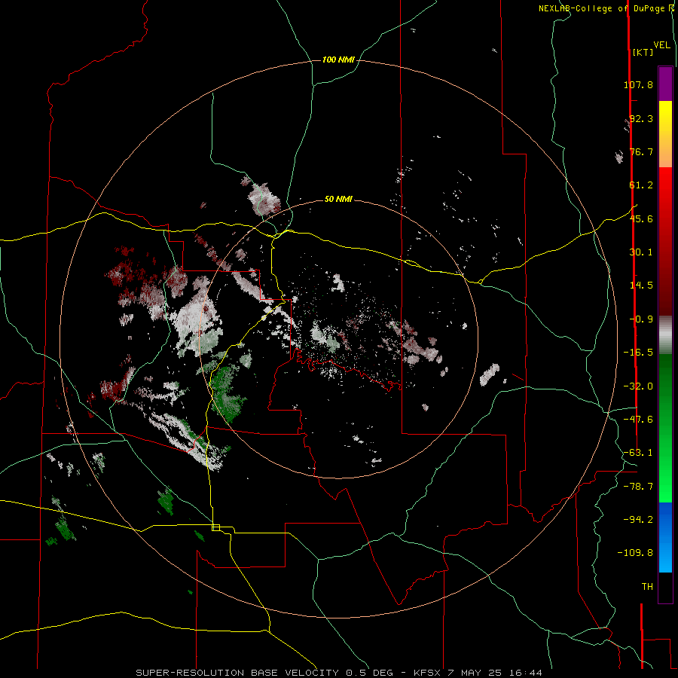Click the VEL legend title
Screen dimensions: 678x678
661,45
